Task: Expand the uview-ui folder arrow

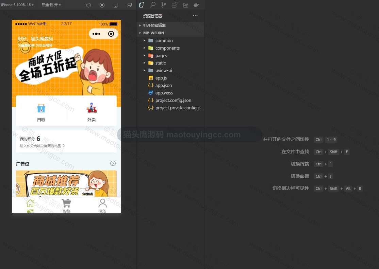Action: click(145, 70)
